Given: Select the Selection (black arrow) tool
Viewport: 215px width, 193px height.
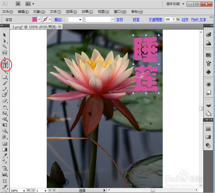Looking at the screenshot, I should [x=4, y=35].
